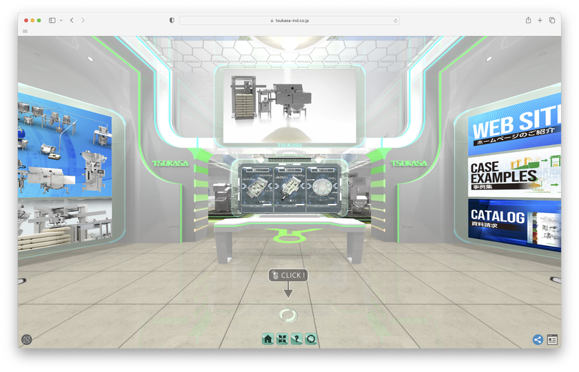Click the blue share icon

[x=538, y=340]
